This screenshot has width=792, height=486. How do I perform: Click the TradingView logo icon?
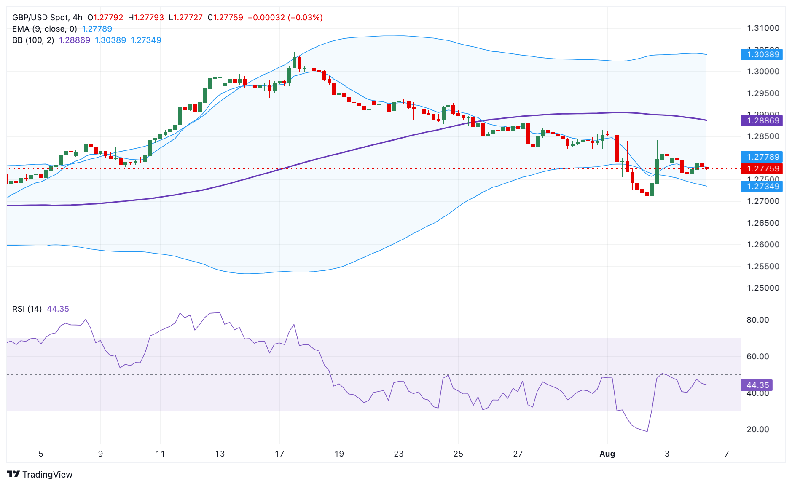(x=13, y=474)
